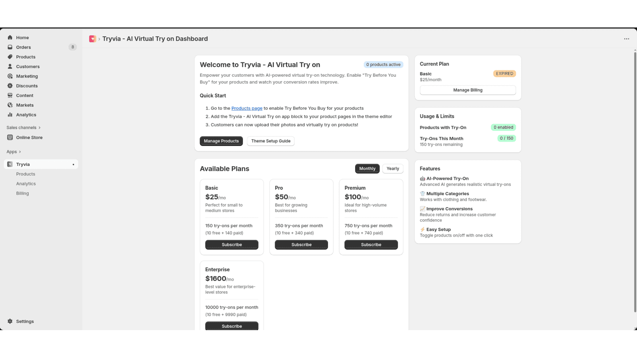637x358 pixels.
Task: Click the EXPIRED plan status badge
Action: (x=504, y=74)
